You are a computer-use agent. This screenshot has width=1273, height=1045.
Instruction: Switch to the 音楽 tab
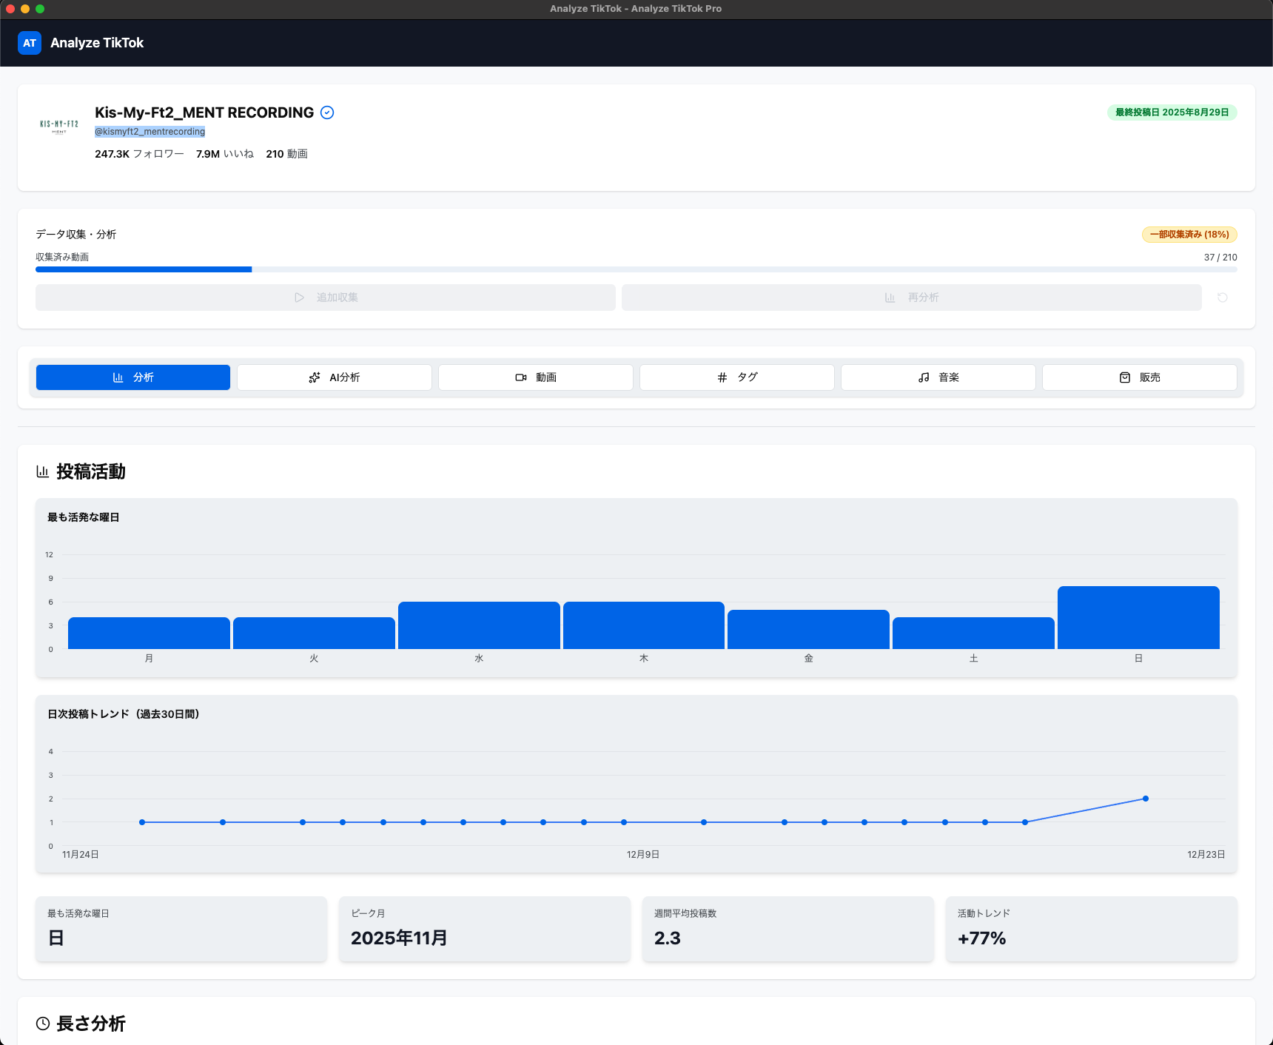point(938,377)
